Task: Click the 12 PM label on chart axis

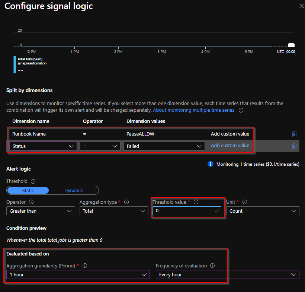Action: point(31,52)
